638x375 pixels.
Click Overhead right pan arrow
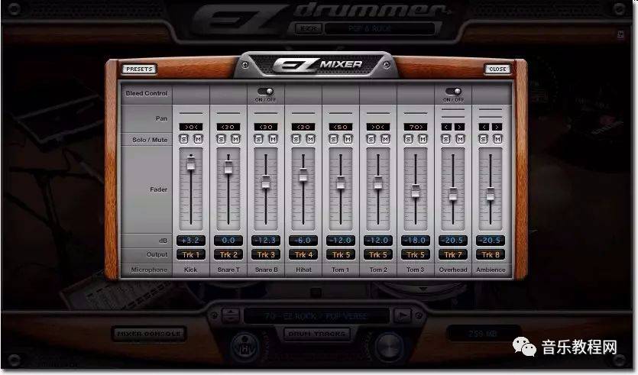(459, 127)
